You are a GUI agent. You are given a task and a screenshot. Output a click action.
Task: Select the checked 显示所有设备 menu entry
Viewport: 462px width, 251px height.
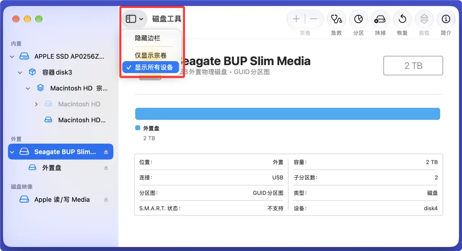[151, 67]
